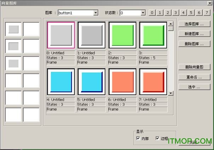Click state number 7 button
The height and width of the screenshot is (150, 214).
point(207,13)
